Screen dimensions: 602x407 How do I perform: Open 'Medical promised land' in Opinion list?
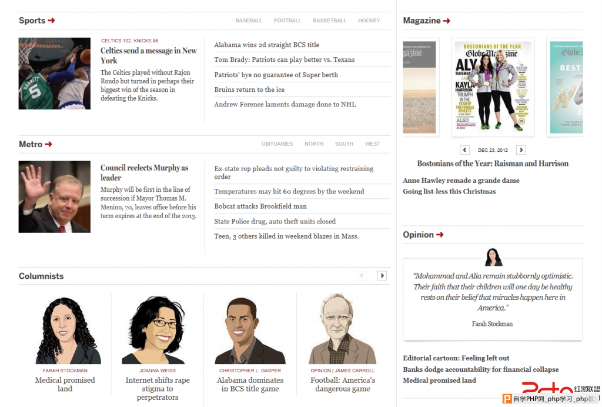click(440, 380)
